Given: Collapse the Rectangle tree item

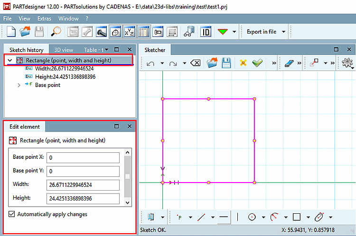Looking at the screenshot, I should tap(9, 60).
